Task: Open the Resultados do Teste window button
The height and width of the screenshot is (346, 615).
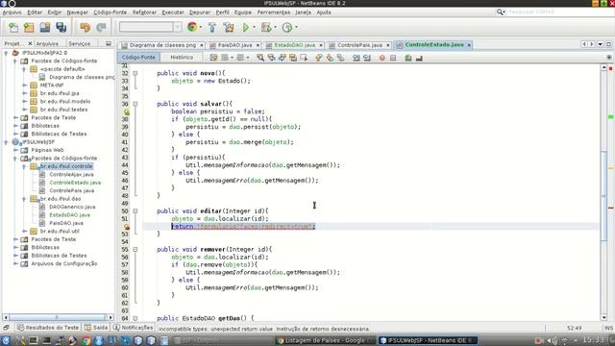Action: click(48, 327)
